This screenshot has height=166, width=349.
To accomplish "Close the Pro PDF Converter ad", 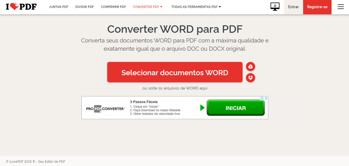I will (x=266, y=98).
